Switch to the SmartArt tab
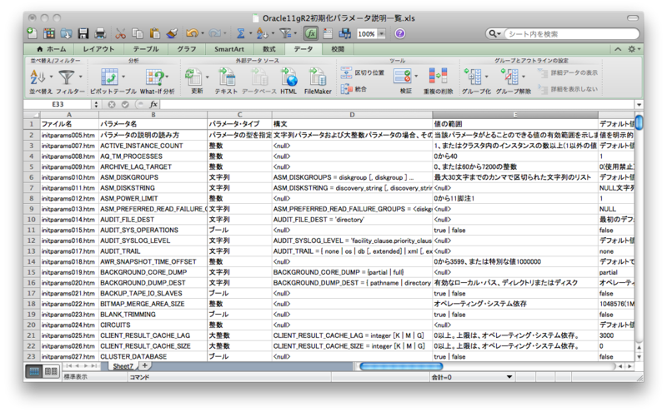The height and width of the screenshot is (417, 667). click(x=228, y=49)
